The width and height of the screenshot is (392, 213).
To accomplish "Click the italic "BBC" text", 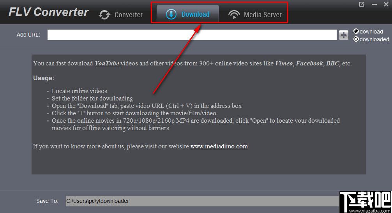I will point(332,63).
